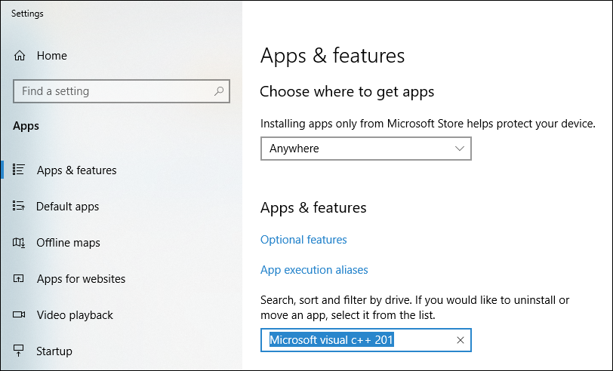
Task: Open the App execution aliases link
Action: tap(314, 270)
